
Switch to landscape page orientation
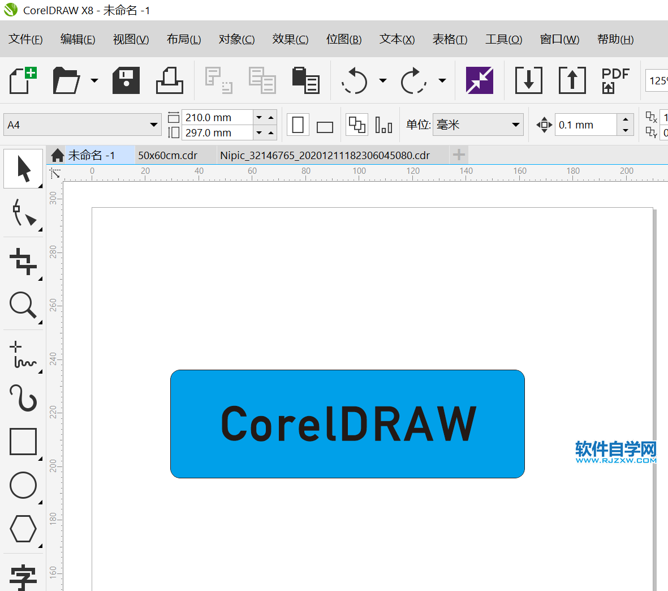pos(325,127)
